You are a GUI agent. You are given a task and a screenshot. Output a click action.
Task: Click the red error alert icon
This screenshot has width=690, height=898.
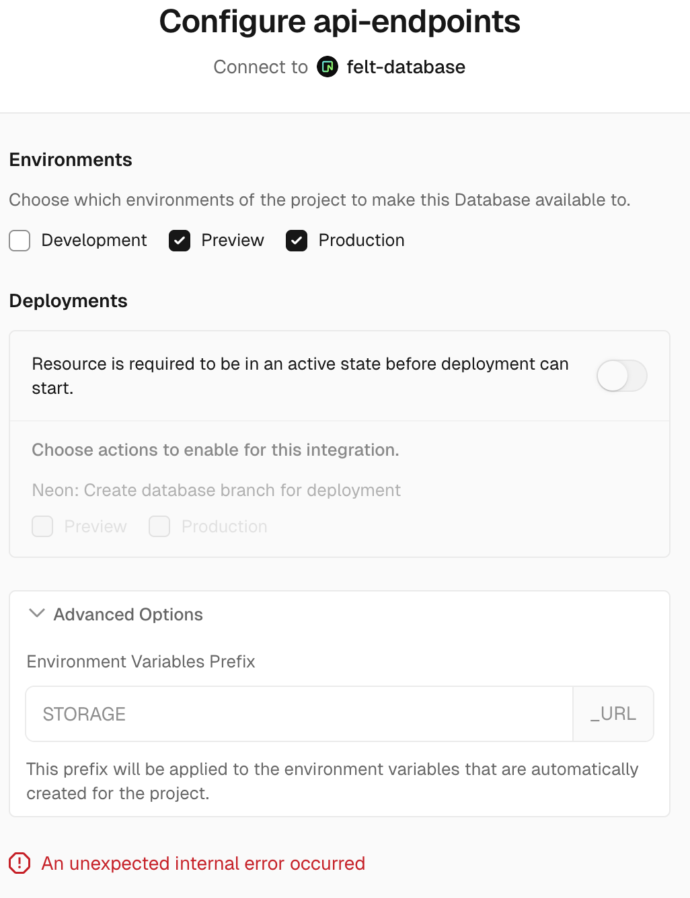(20, 863)
